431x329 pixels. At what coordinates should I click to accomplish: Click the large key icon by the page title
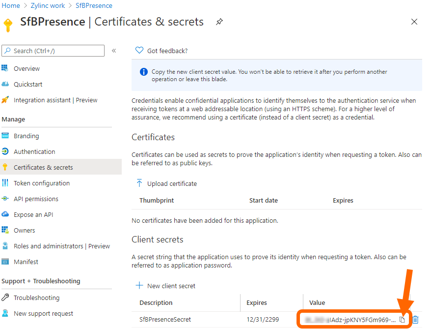click(x=8, y=25)
